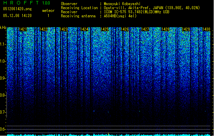Click the antenna text A504HB(yagi 4el)

click(x=120, y=16)
